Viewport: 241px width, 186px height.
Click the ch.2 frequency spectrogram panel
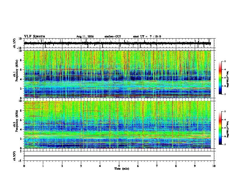pyautogui.click(x=117, y=125)
